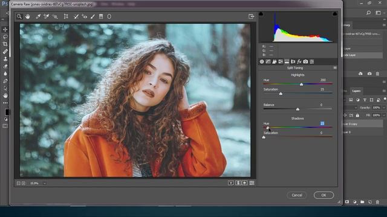Click the Cancel button
The image size is (387, 217).
[297, 195]
